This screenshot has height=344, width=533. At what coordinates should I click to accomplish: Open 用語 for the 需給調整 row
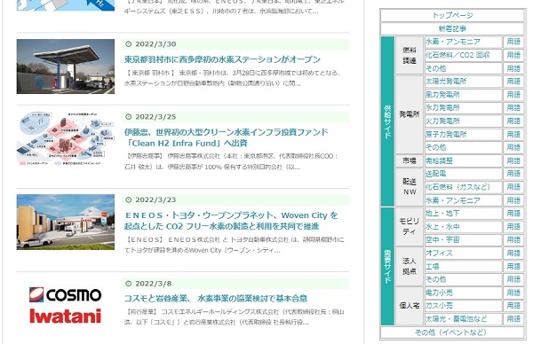tap(513, 160)
